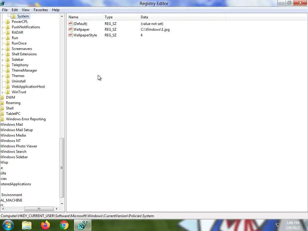Expand the Telephony key
This screenshot has width=308, height=231.
click(2, 65)
